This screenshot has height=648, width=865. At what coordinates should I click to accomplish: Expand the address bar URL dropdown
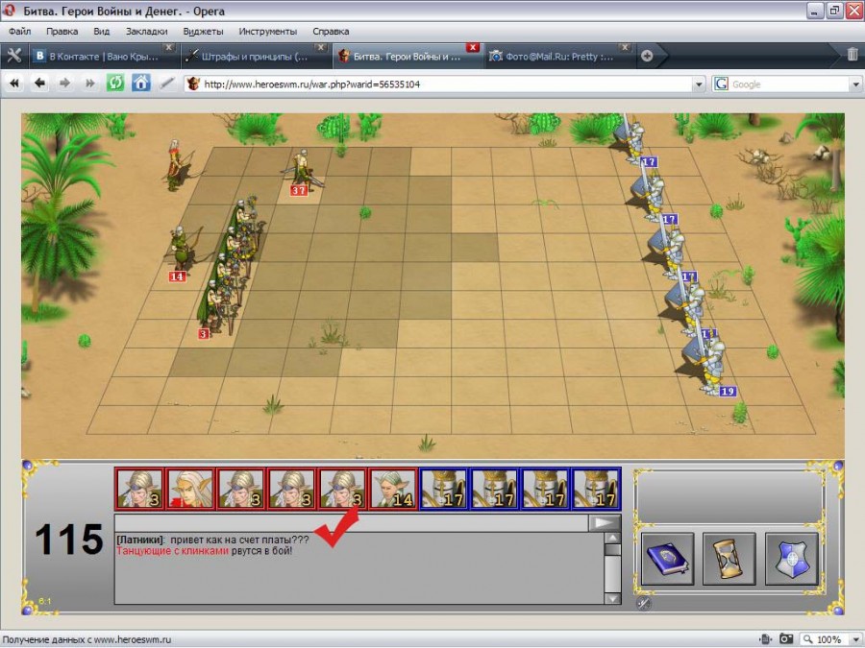(699, 84)
